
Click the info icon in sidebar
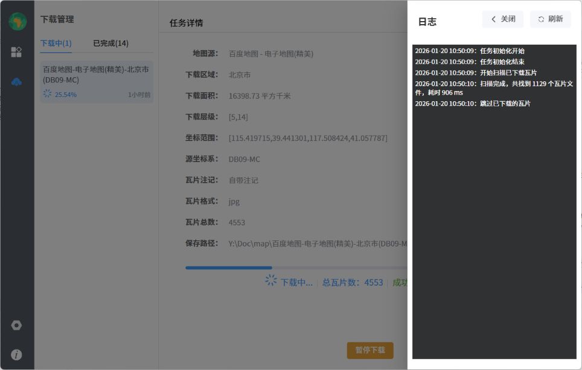point(17,355)
